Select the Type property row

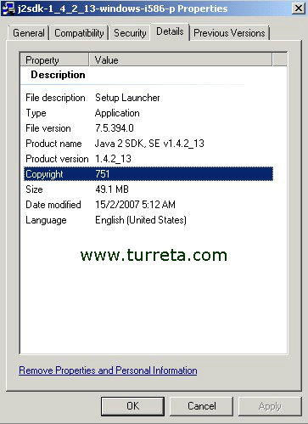pos(148,113)
